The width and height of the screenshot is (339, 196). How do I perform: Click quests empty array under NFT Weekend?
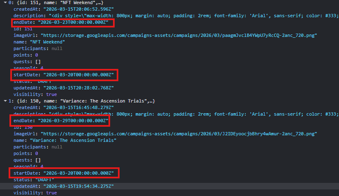tap(38, 62)
